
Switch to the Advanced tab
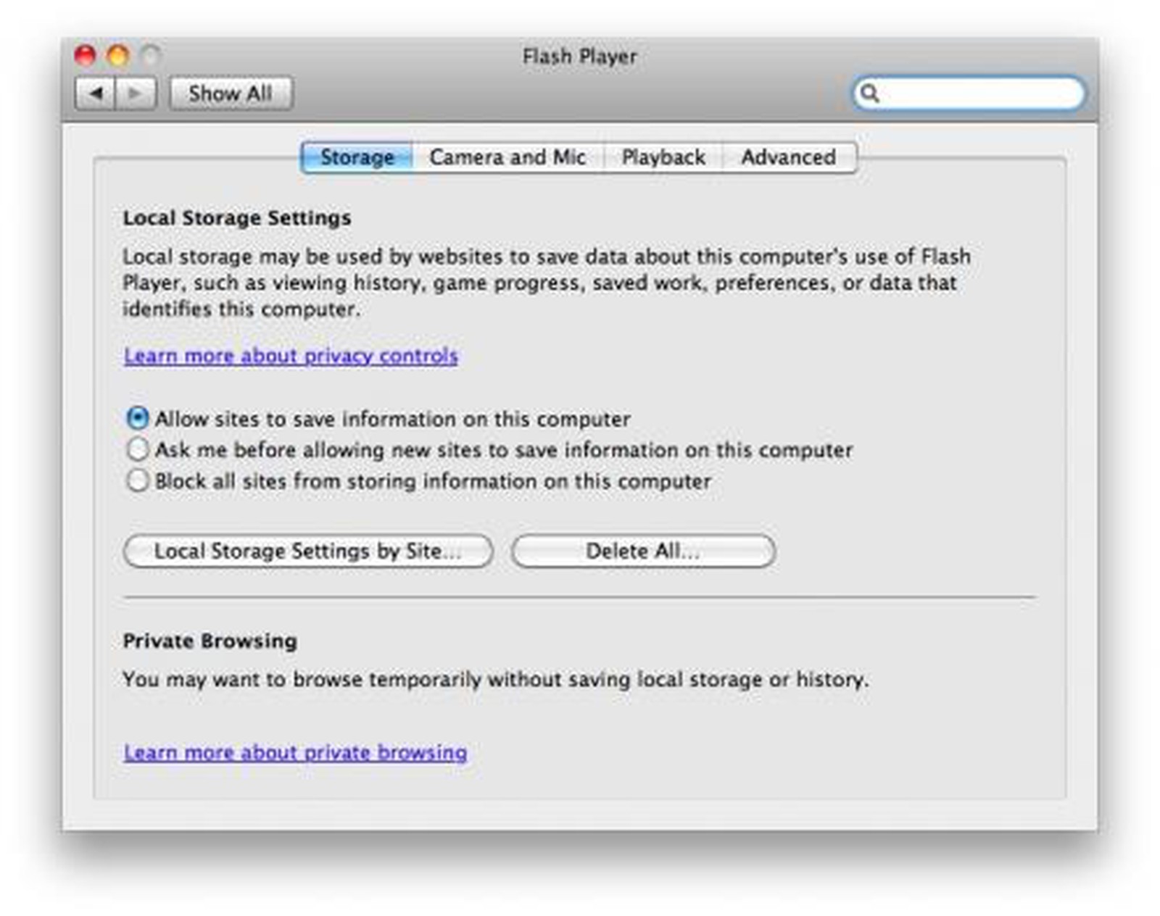(789, 157)
